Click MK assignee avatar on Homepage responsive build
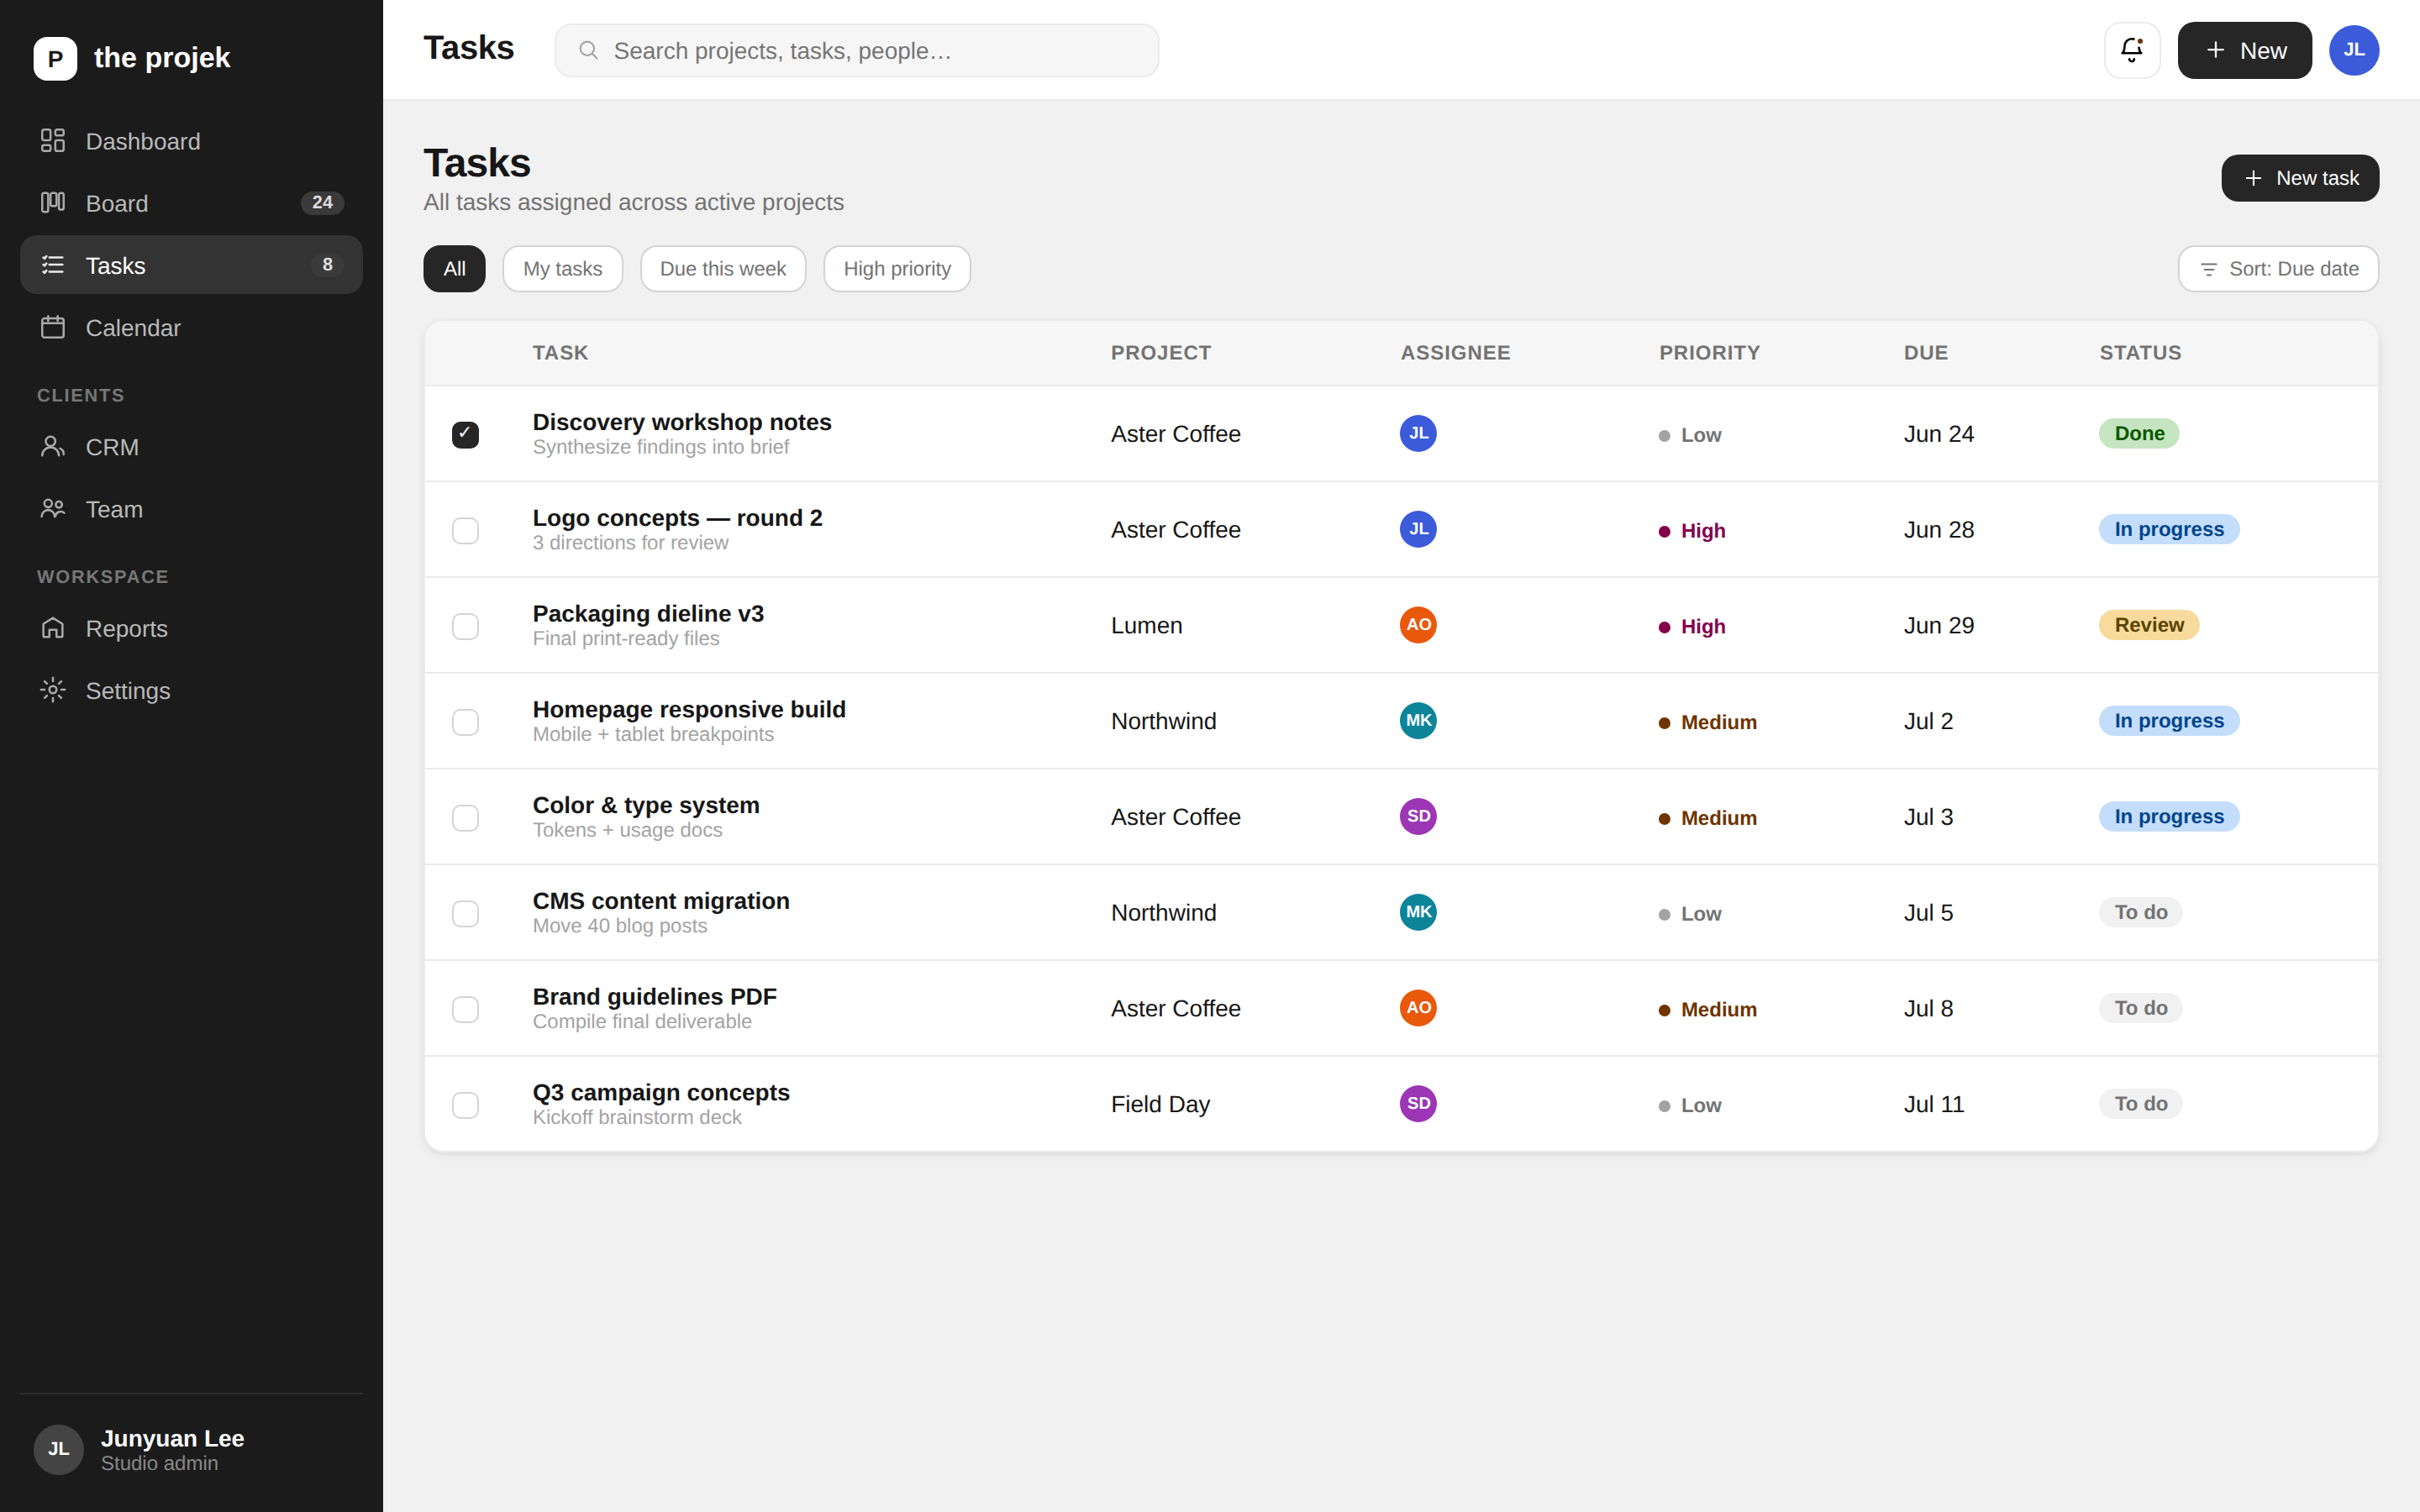This screenshot has width=2420, height=1512. coord(1418,720)
